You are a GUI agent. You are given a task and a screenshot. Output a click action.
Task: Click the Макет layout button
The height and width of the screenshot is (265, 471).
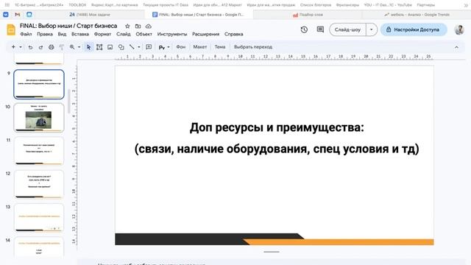coord(199,47)
